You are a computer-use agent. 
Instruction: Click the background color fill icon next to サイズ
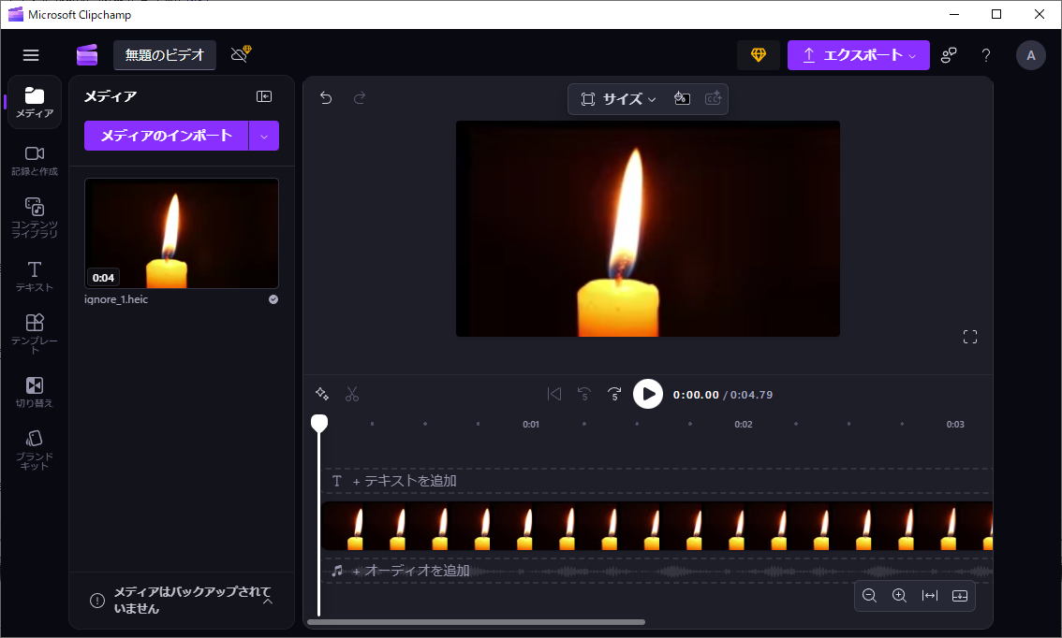pos(682,98)
